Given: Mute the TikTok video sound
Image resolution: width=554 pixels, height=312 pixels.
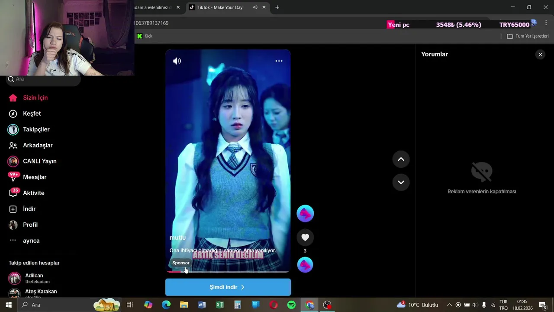Looking at the screenshot, I should click(x=177, y=61).
